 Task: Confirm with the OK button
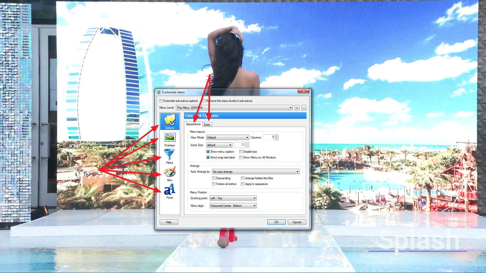point(276,222)
